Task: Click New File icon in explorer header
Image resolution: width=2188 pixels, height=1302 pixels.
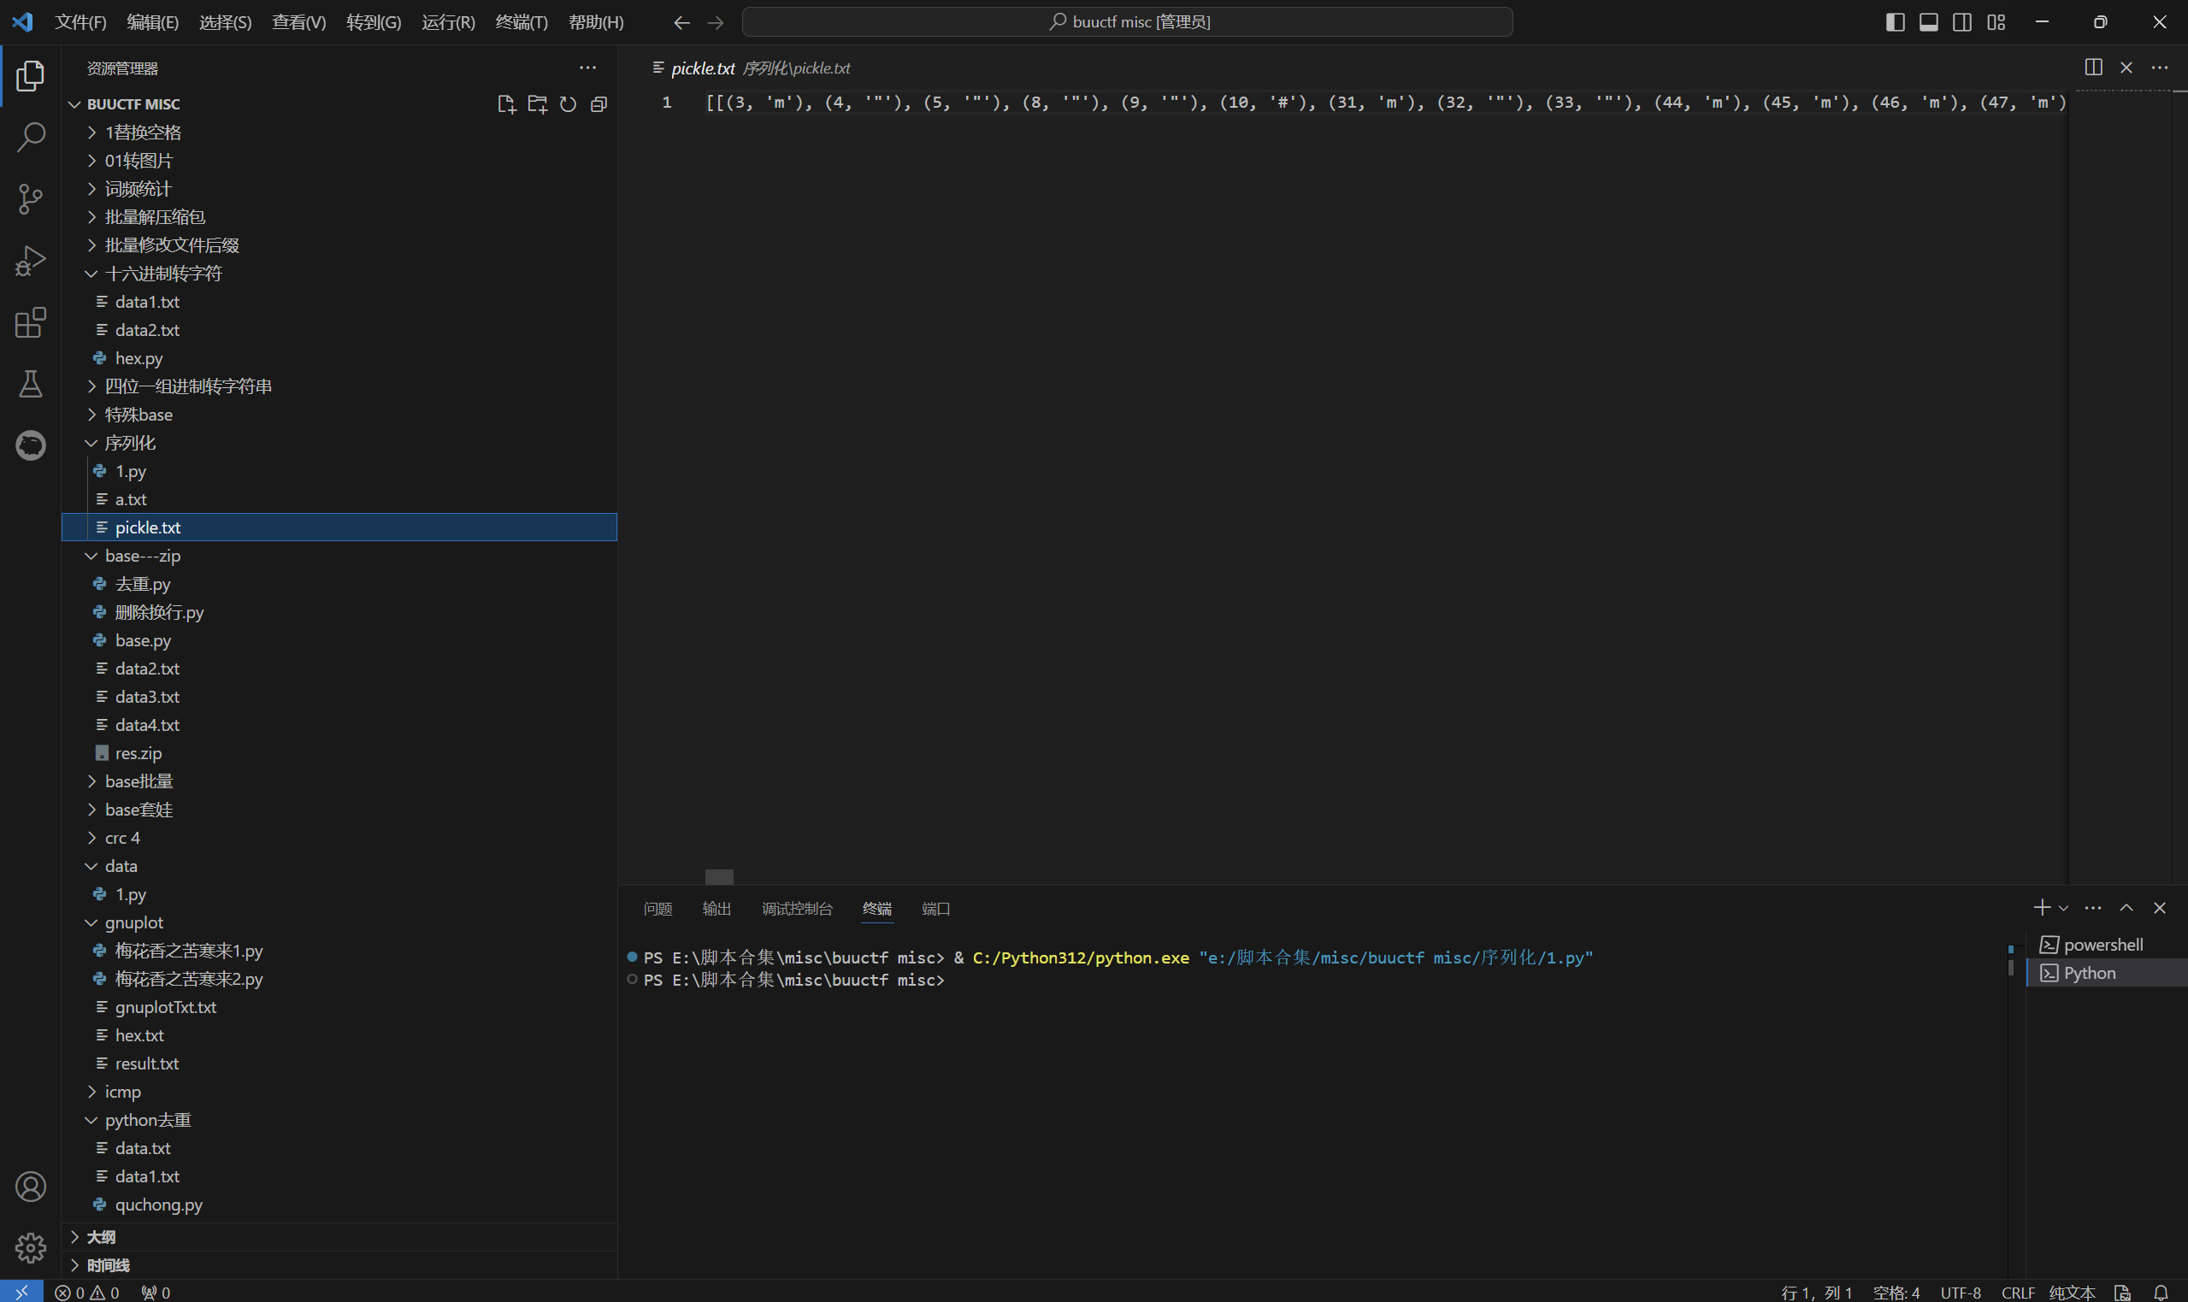Action: [506, 104]
